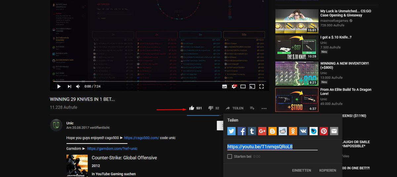Viewport: 397px width, 177px height.
Task: Click title 'My Luck is Unmatched... CS:GO'
Action: click(x=346, y=13)
